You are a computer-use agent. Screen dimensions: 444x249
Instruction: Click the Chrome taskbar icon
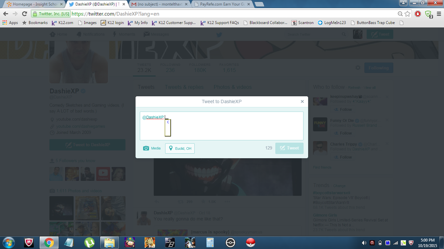(49, 242)
